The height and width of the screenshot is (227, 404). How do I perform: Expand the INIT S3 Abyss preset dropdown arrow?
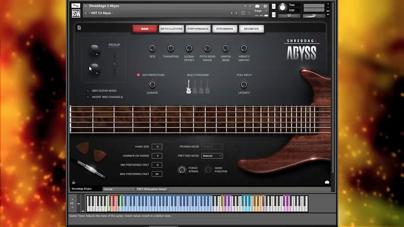[86, 13]
